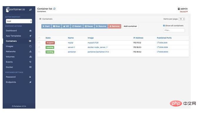Open the server-1 container name link

71,47
